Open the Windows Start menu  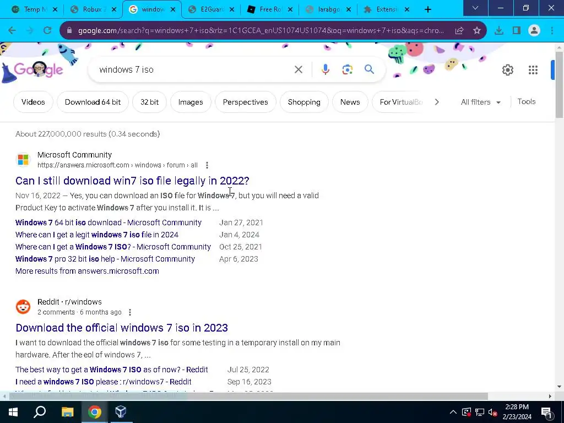[x=13, y=412]
